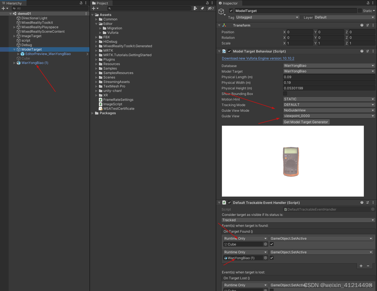Open Transform component help question mark icon
377x291 pixels.
pos(362,25)
